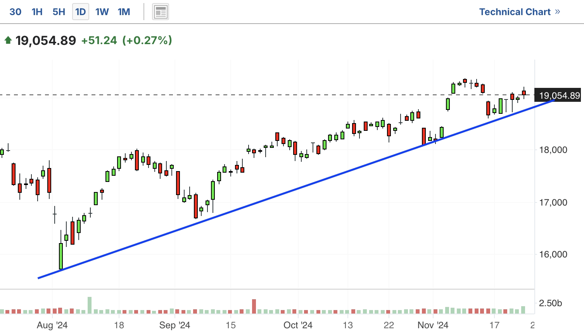Click the 18 date label

tap(119, 325)
